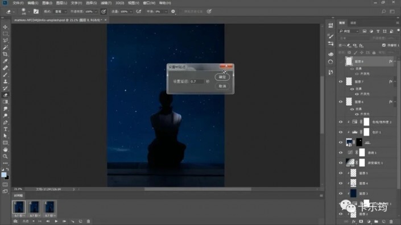Toggle visibility of layer 6
The width and height of the screenshot is (401, 225).
coord(341,102)
